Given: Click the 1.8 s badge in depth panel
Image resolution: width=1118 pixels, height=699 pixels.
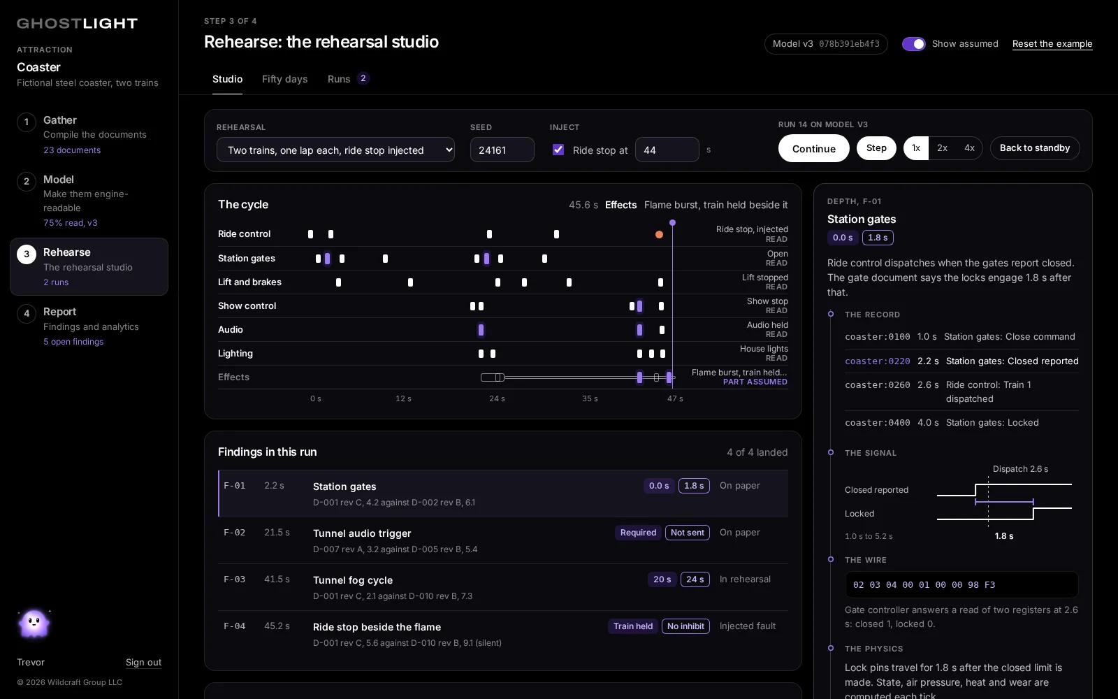Looking at the screenshot, I should (x=878, y=238).
